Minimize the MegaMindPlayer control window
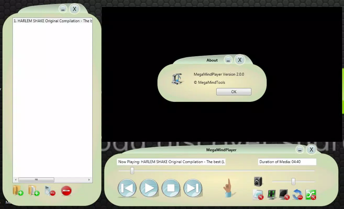 click(x=300, y=150)
